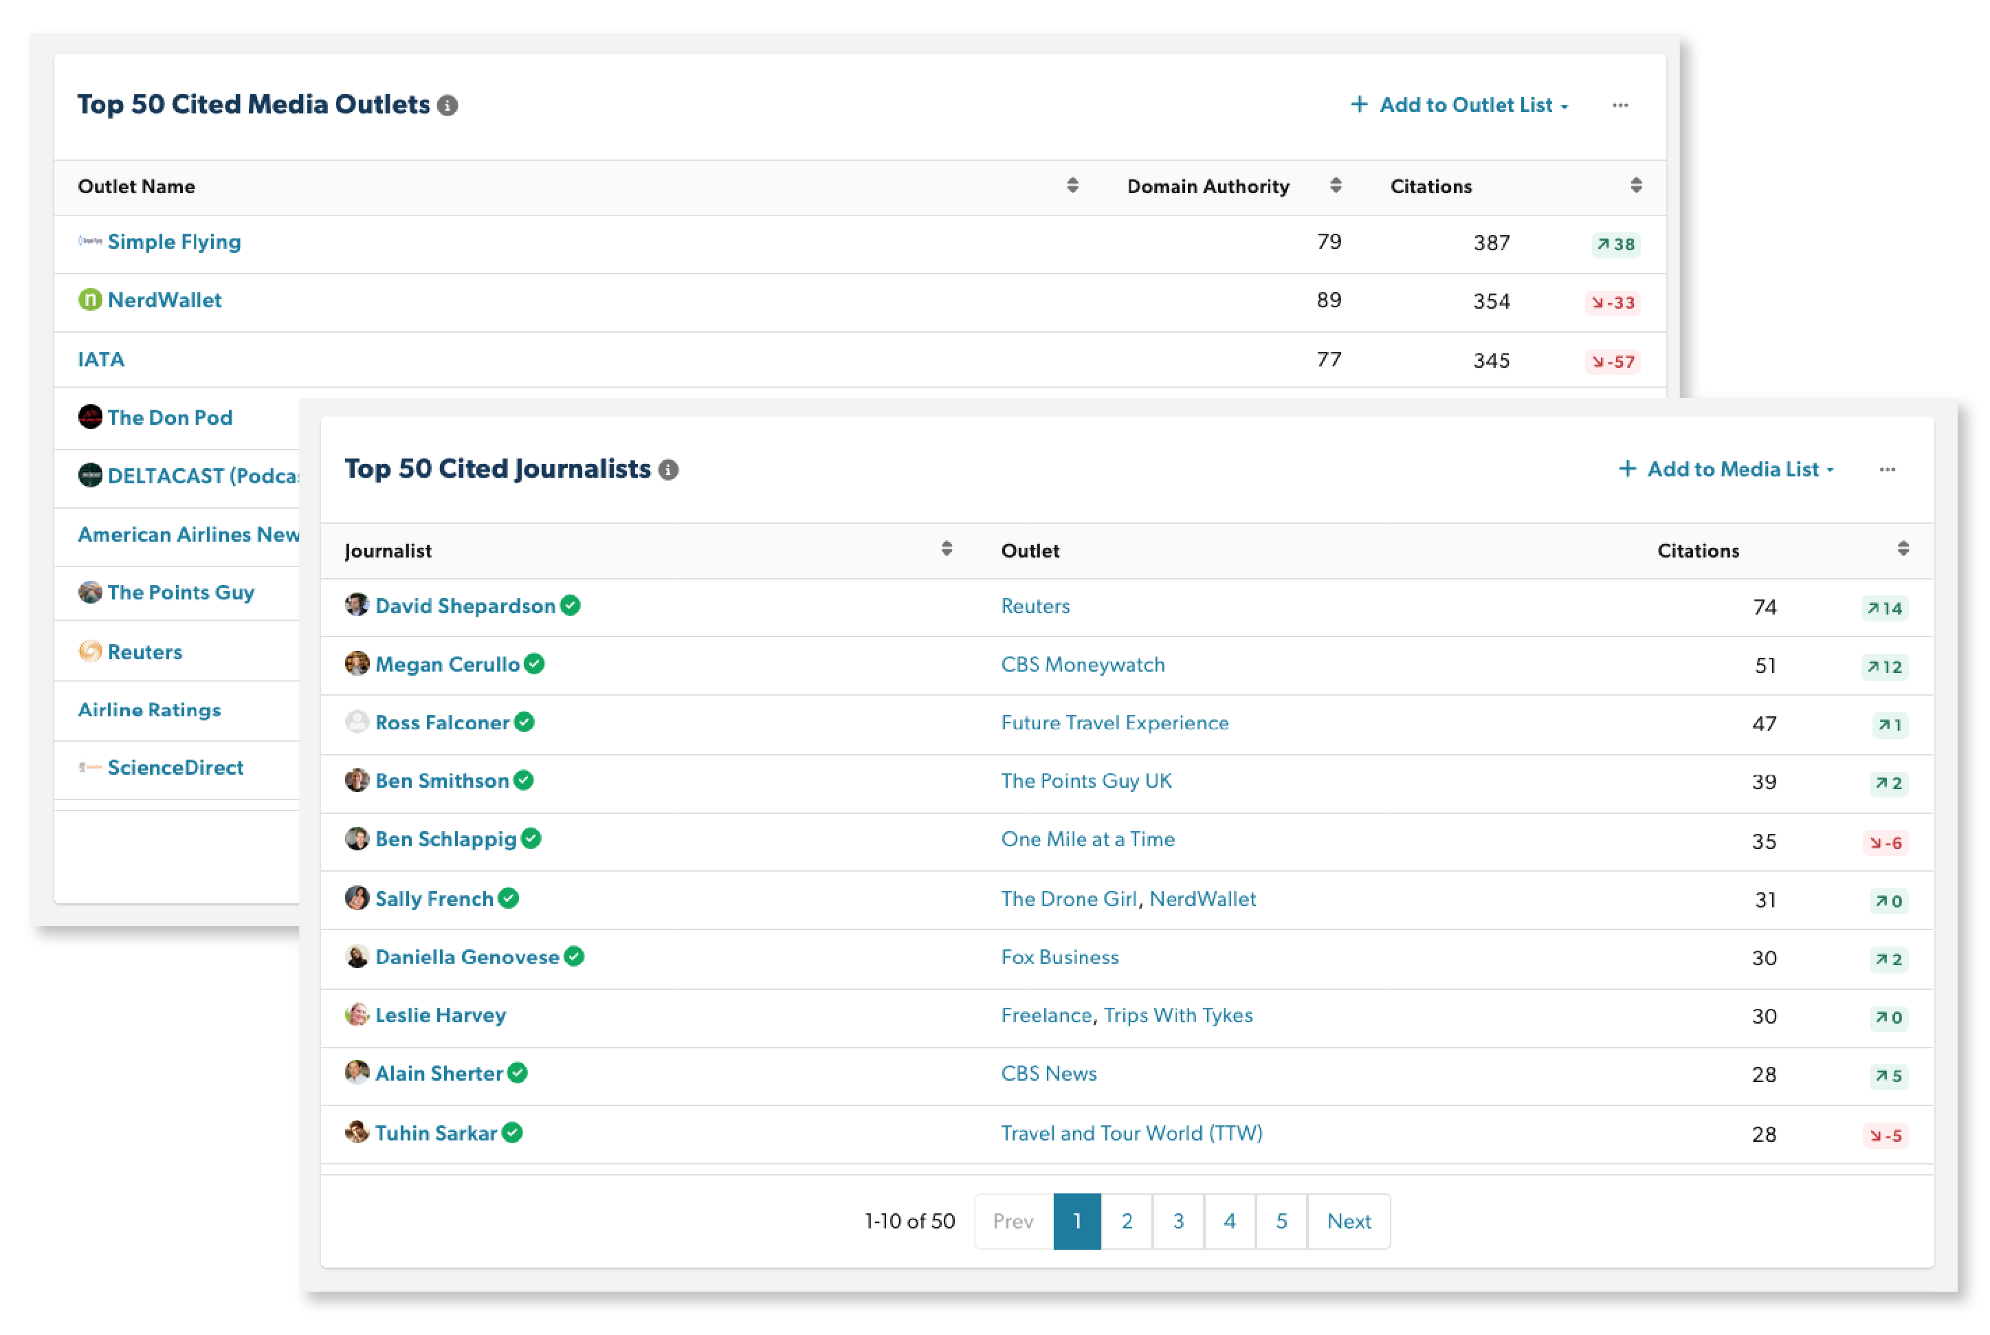
Task: Sort journalists by Citations arrows
Action: pos(1903,549)
